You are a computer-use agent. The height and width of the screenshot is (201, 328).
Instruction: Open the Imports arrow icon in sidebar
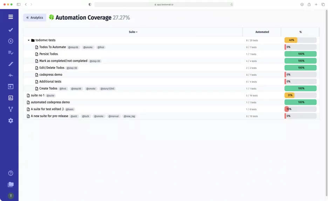pos(11,87)
